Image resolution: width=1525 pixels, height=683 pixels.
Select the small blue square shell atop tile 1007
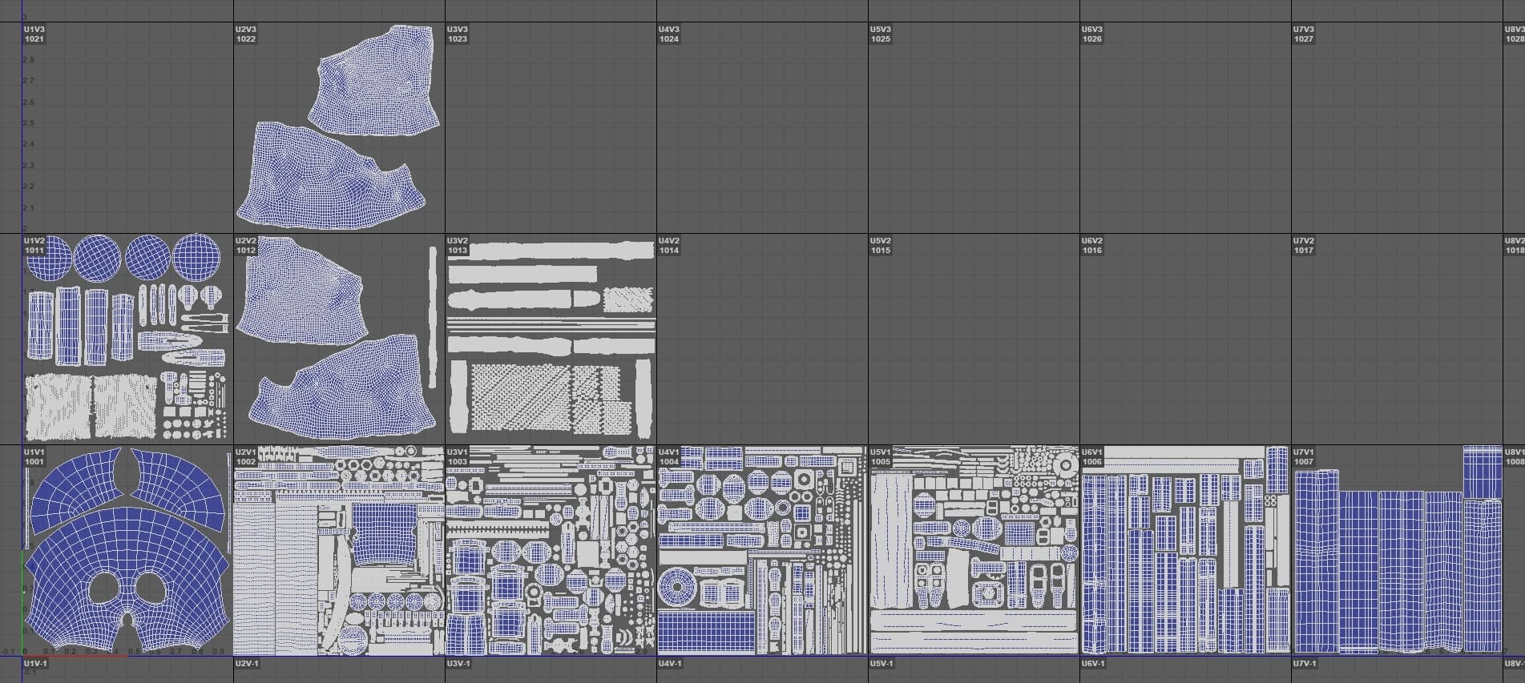tap(1483, 472)
